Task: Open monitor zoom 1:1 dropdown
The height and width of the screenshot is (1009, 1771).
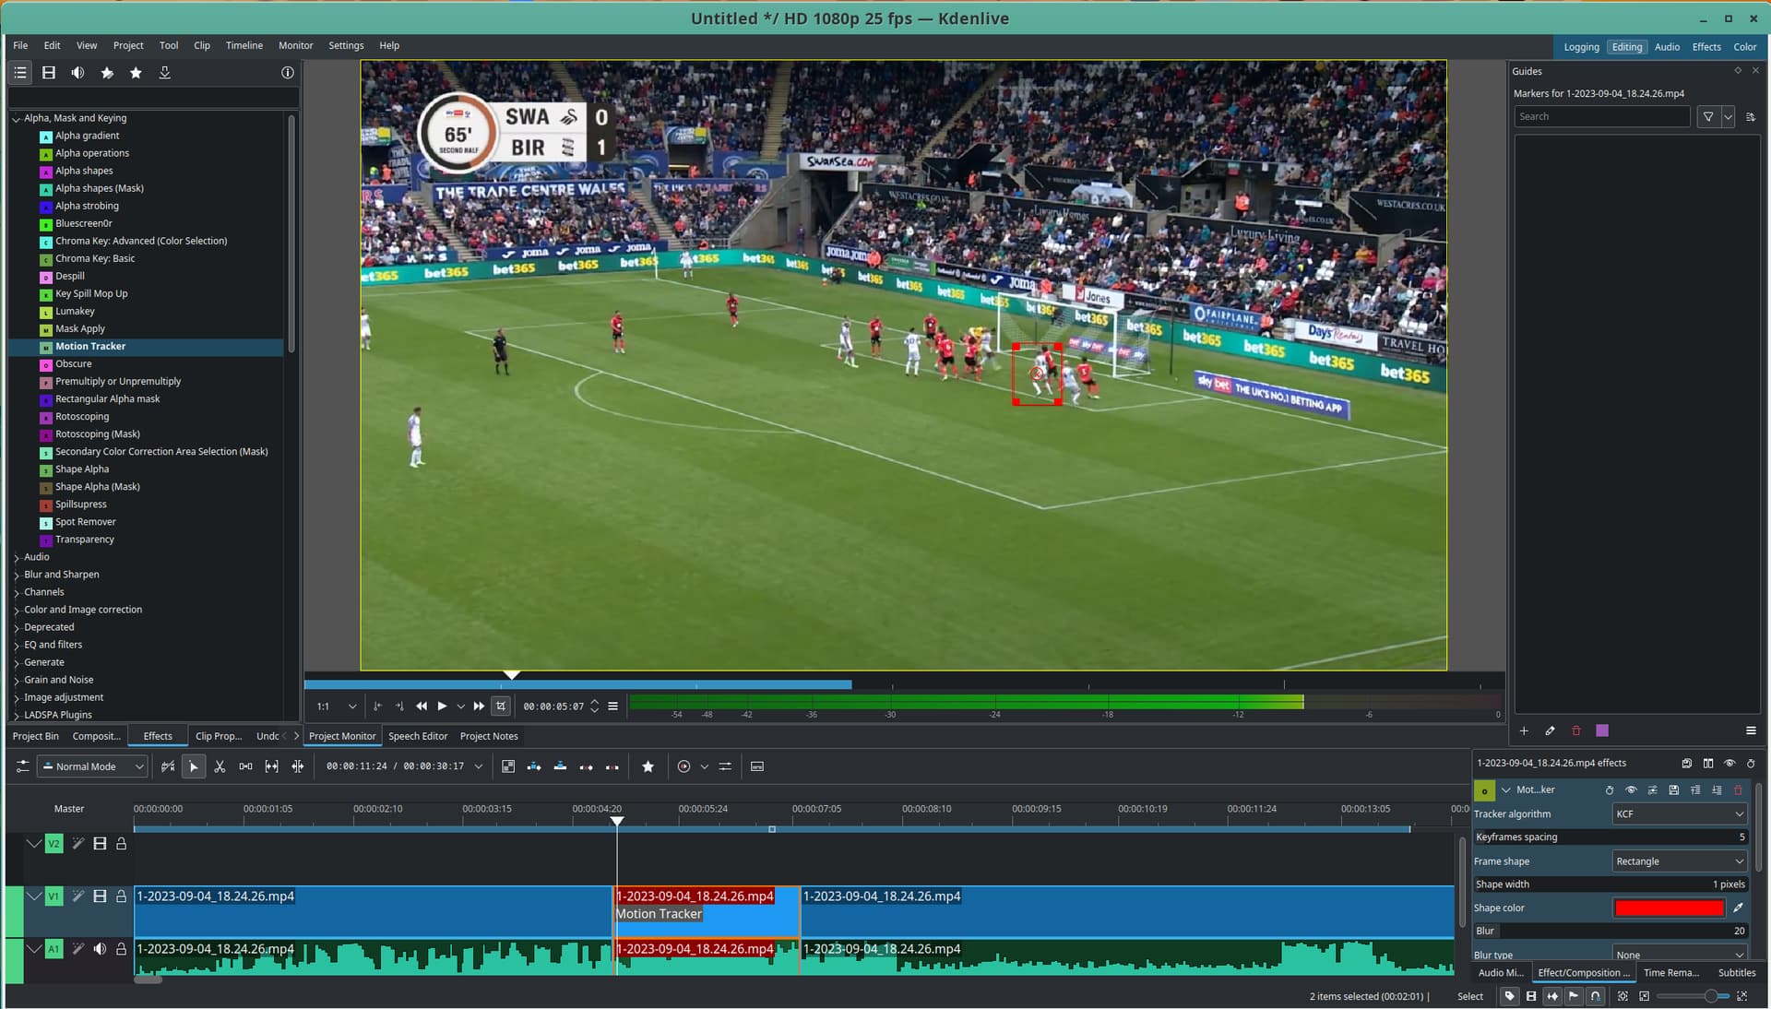Action: click(x=336, y=706)
